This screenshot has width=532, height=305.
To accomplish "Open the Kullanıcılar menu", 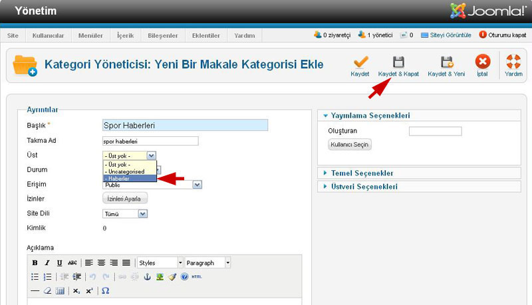I will pos(48,36).
